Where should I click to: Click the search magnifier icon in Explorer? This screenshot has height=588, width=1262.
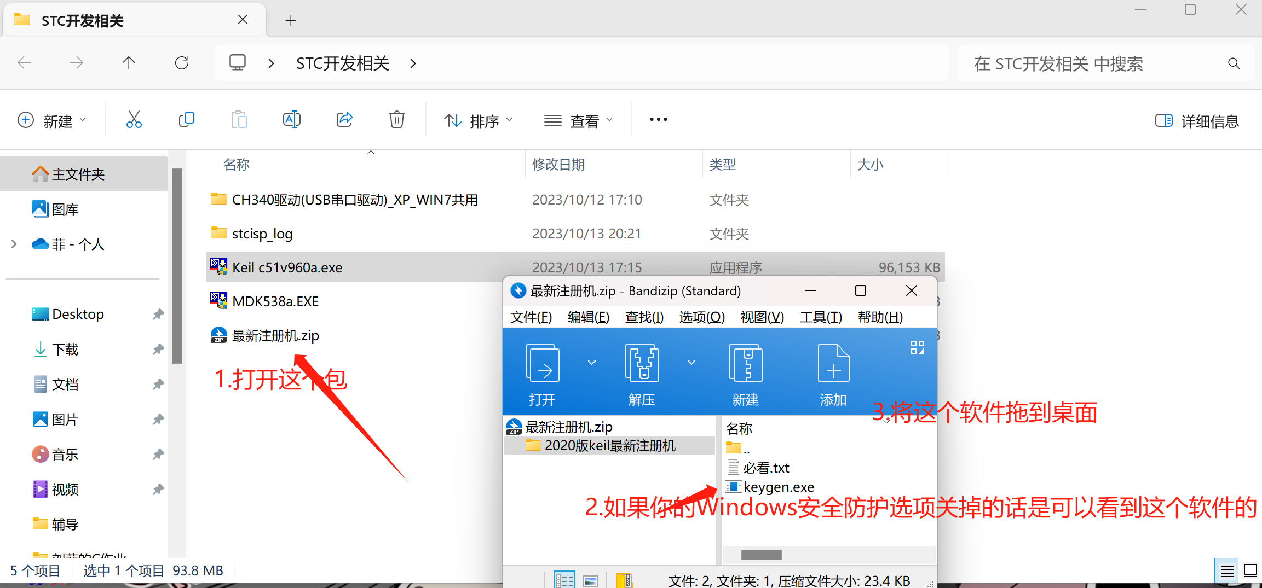tap(1234, 63)
